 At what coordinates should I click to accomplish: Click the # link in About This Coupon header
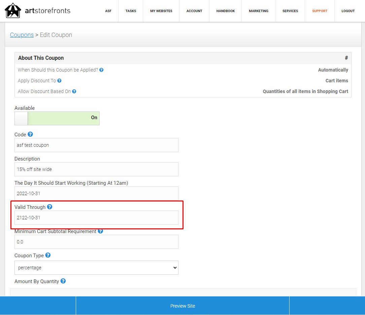coord(346,58)
